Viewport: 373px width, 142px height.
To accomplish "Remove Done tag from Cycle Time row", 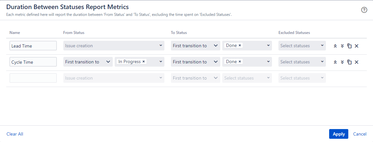I will (x=240, y=61).
